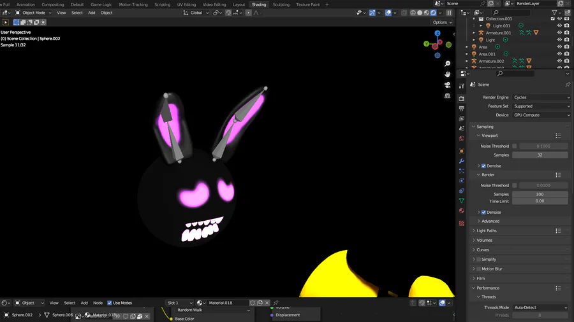Open the viewport Add menu
The height and width of the screenshot is (322, 574).
coord(91,13)
